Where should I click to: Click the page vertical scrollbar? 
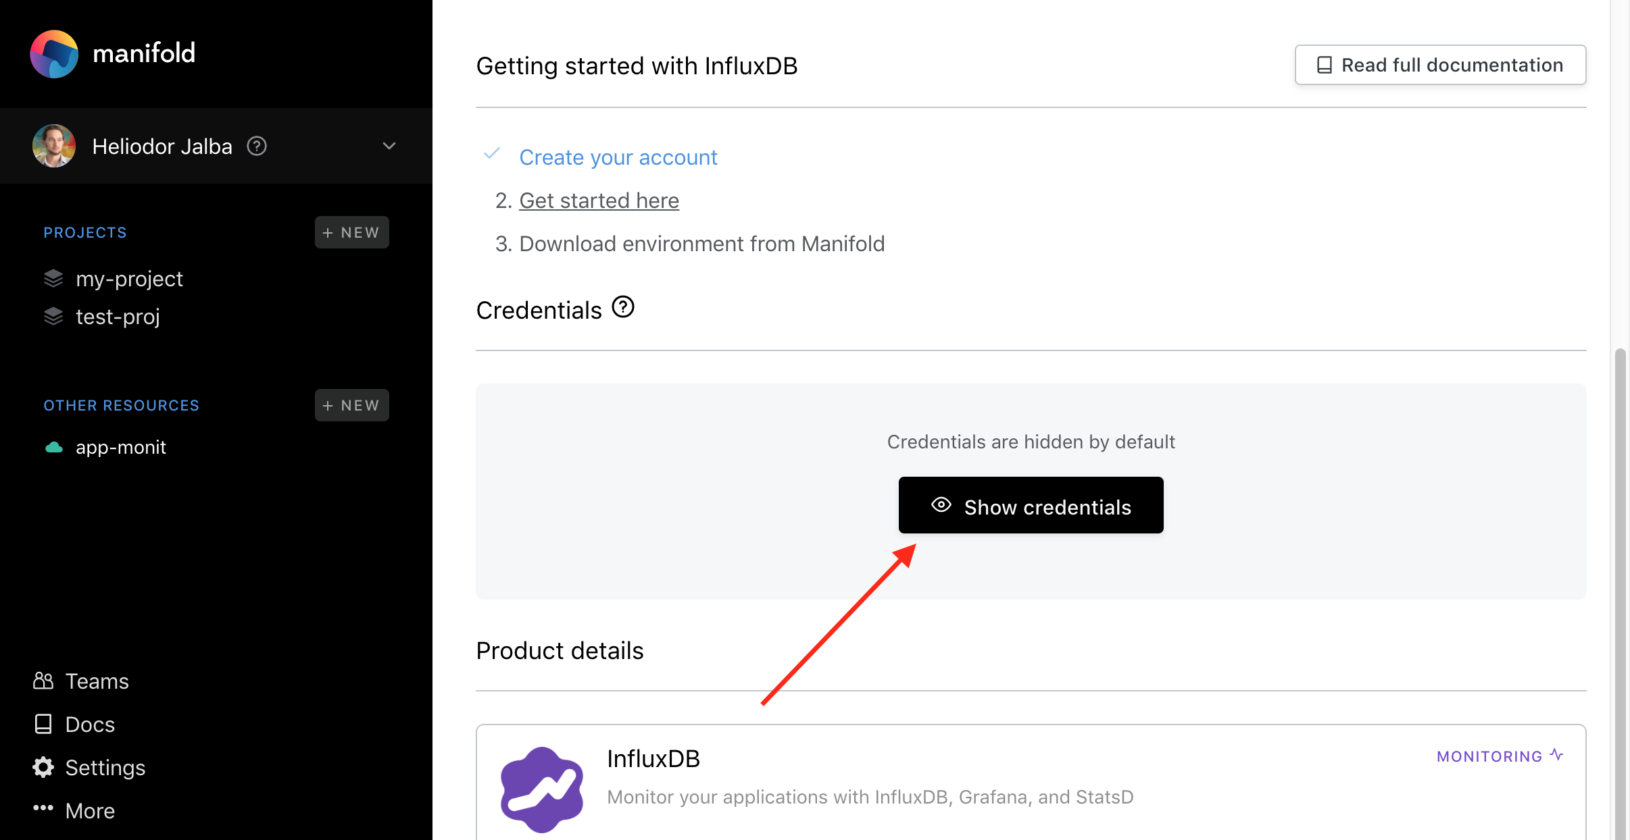coord(1620,594)
